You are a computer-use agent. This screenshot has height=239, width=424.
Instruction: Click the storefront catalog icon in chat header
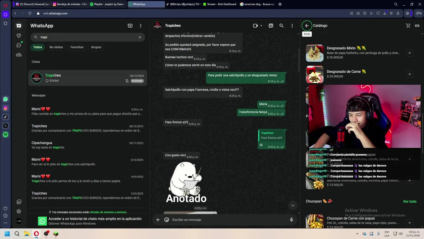point(271,26)
